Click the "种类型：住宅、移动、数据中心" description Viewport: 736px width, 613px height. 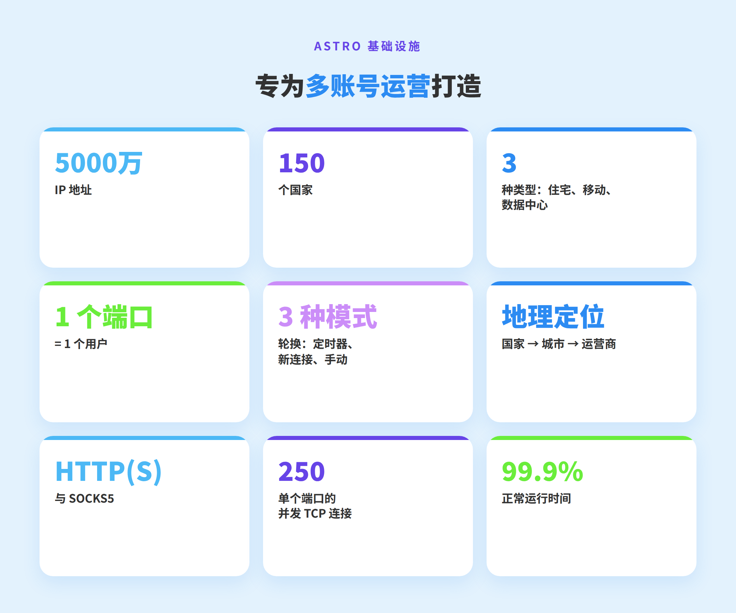[556, 197]
